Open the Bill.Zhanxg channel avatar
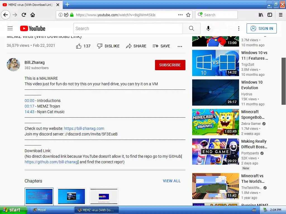 coord(13,65)
